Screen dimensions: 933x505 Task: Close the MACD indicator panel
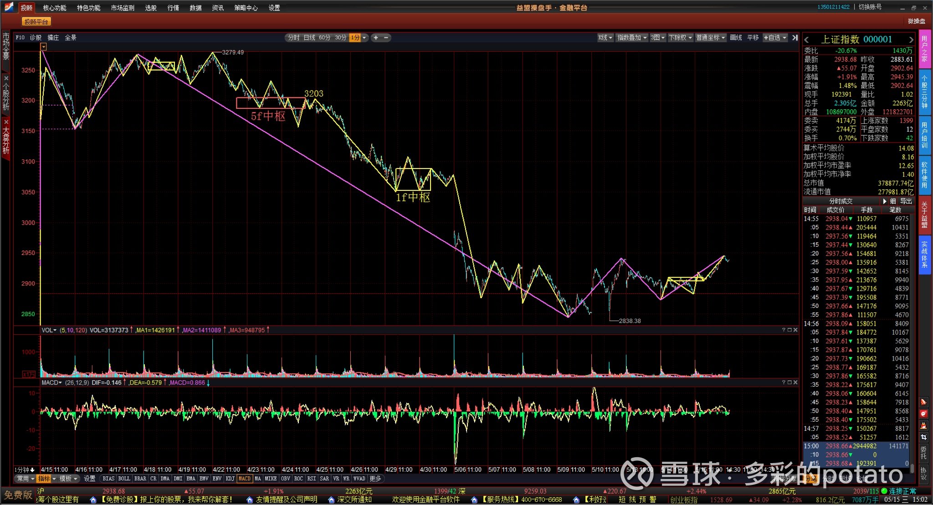click(795, 383)
